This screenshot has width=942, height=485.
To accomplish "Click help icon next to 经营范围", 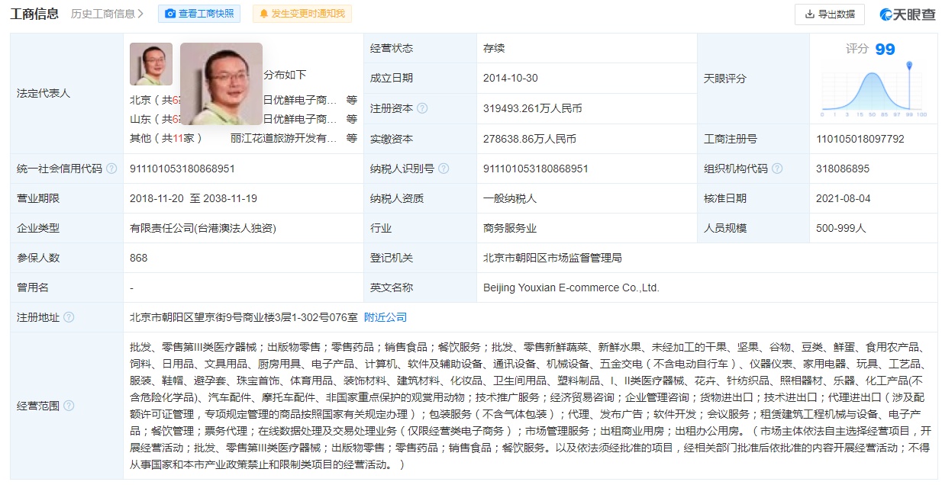I will [x=69, y=406].
